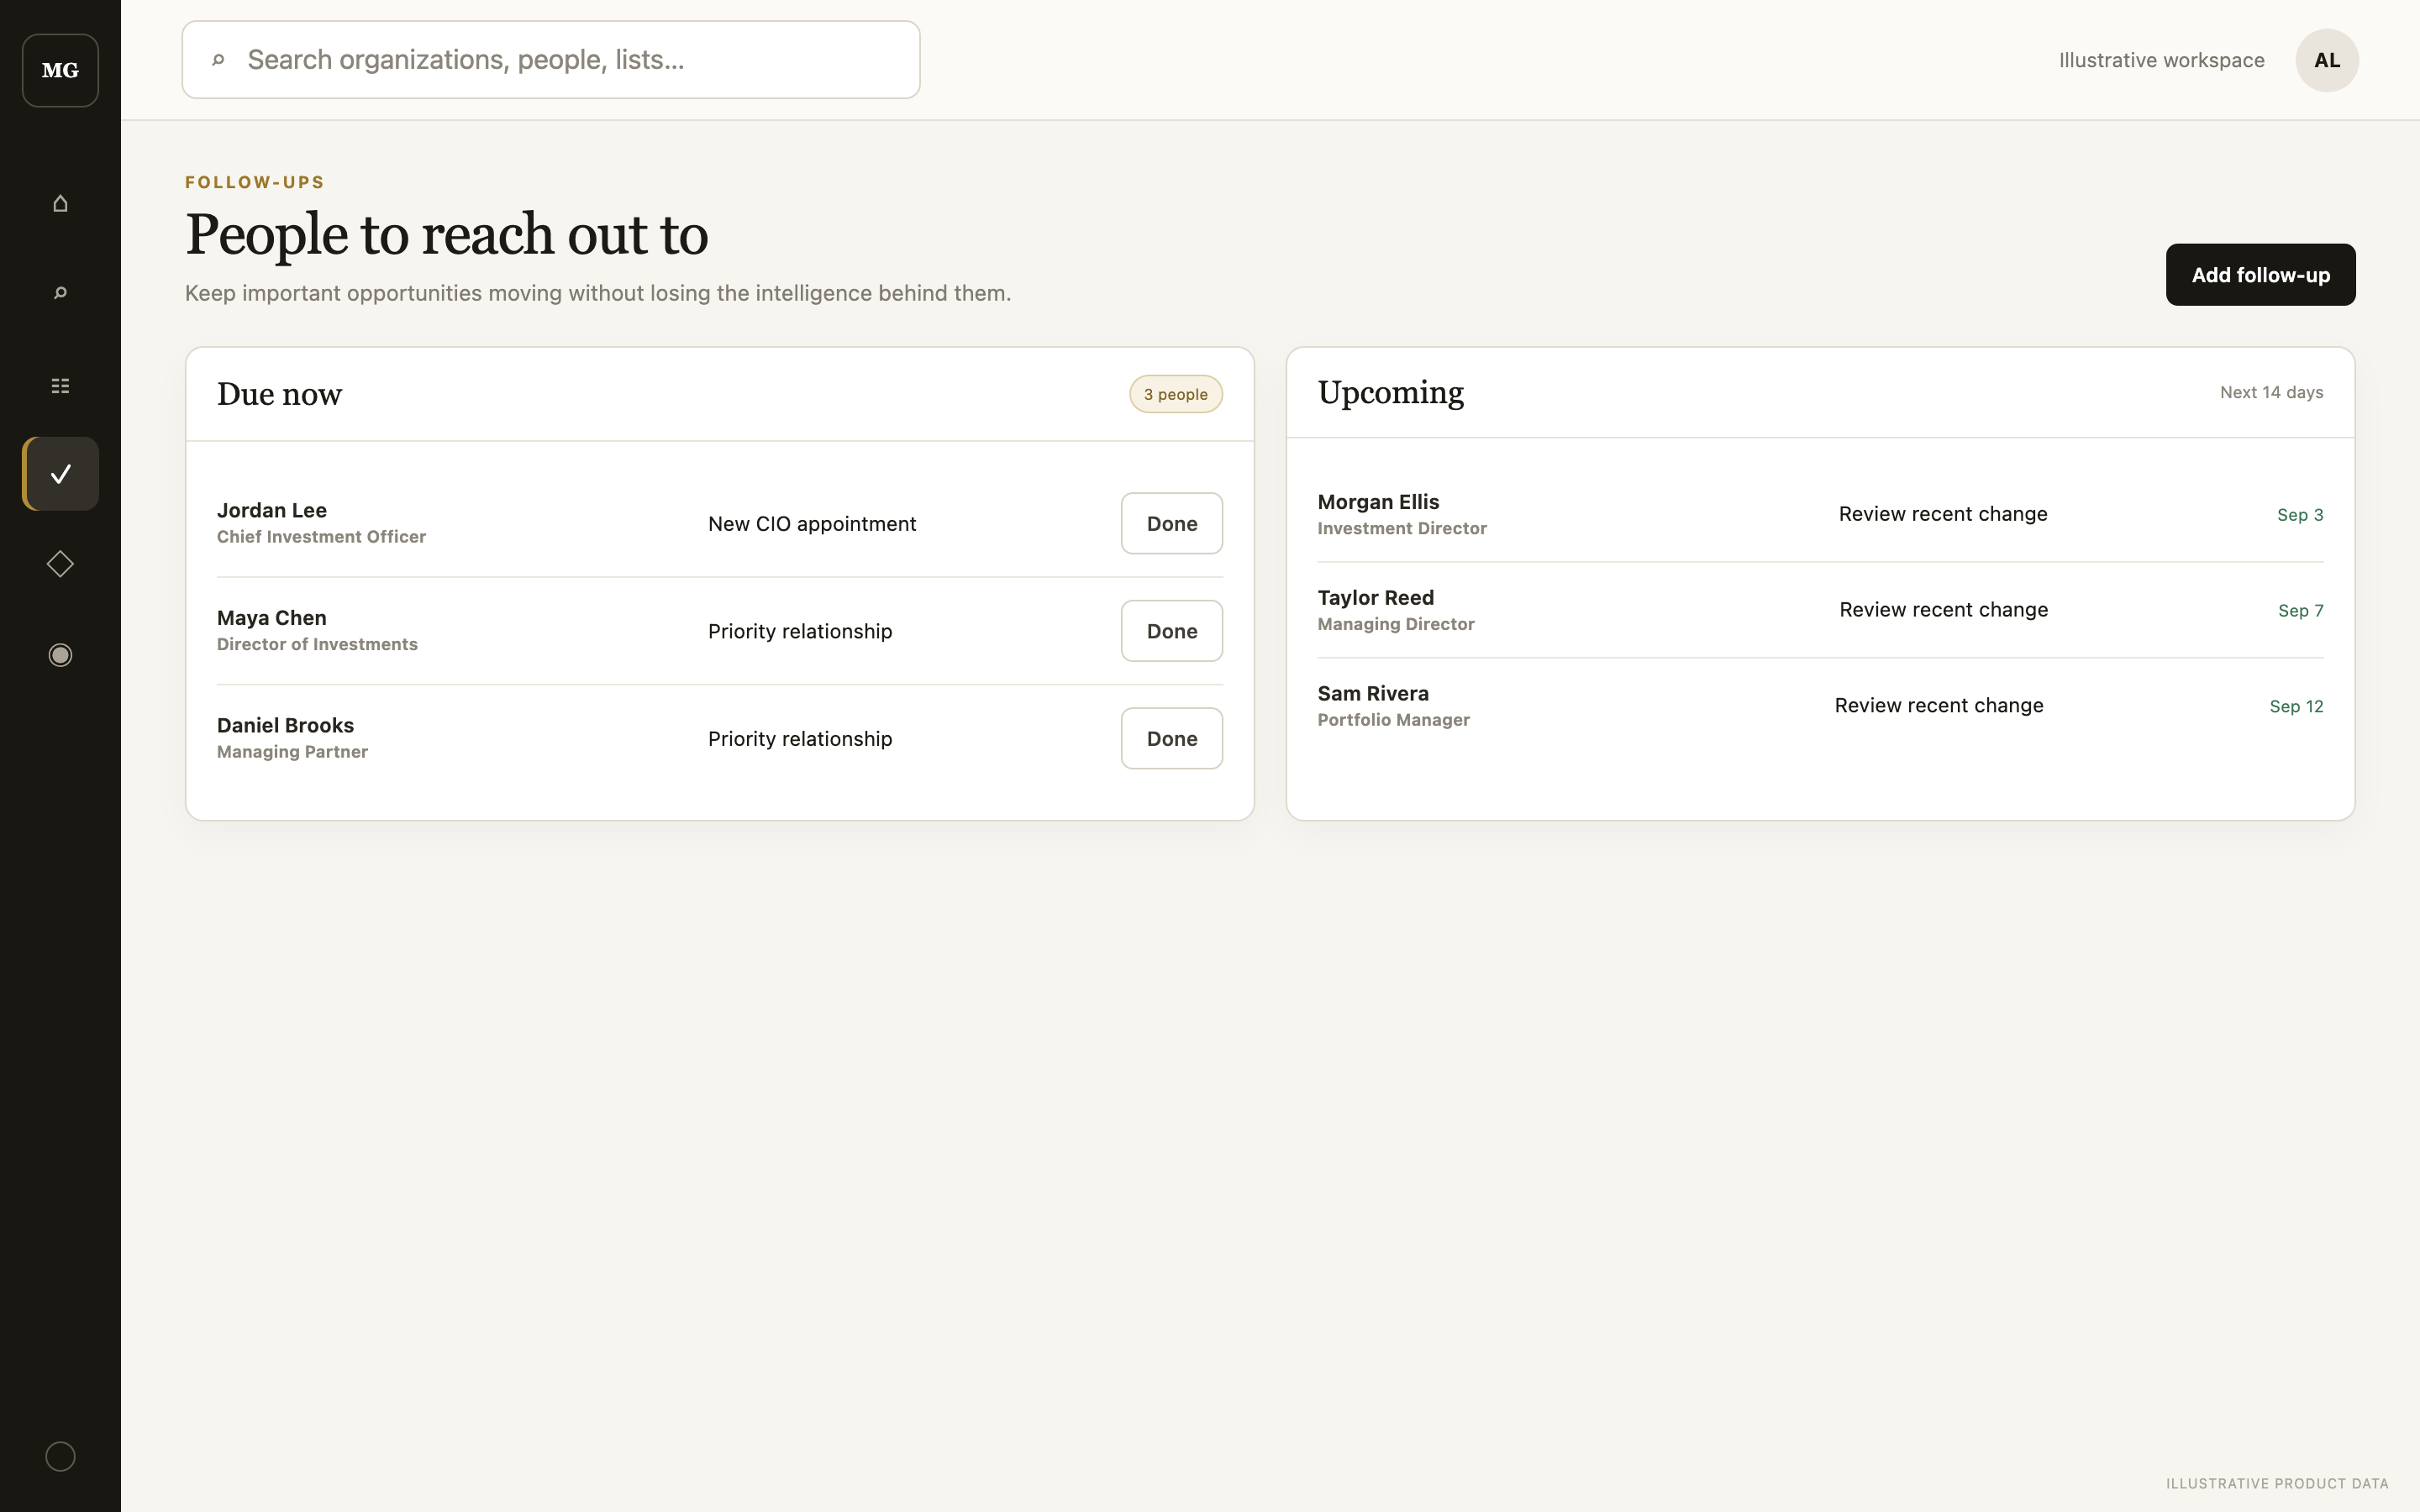Screen dimensions: 2420x1512
Task: Open the diamond icon in sidebar
Action: click(x=60, y=564)
